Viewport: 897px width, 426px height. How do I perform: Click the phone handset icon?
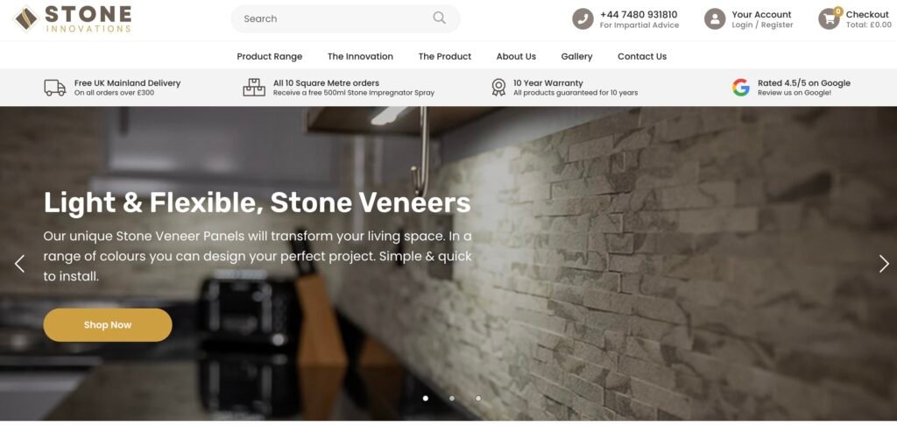pos(583,19)
